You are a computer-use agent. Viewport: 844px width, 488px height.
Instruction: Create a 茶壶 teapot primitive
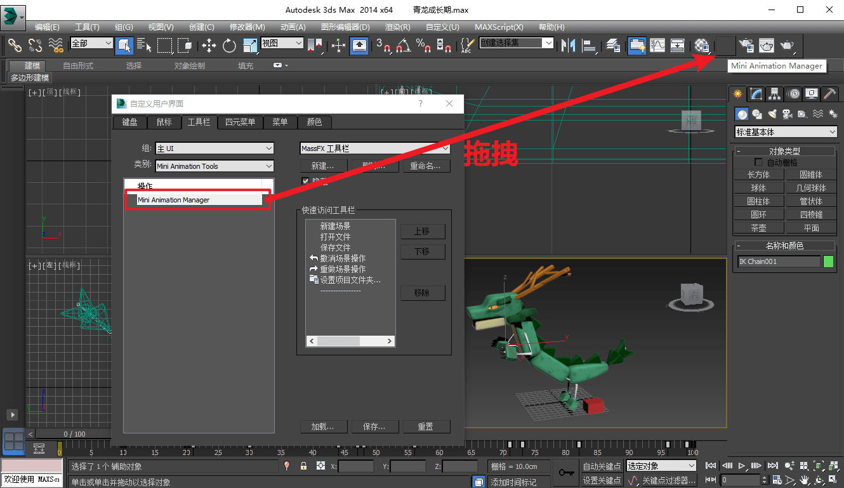tap(758, 228)
